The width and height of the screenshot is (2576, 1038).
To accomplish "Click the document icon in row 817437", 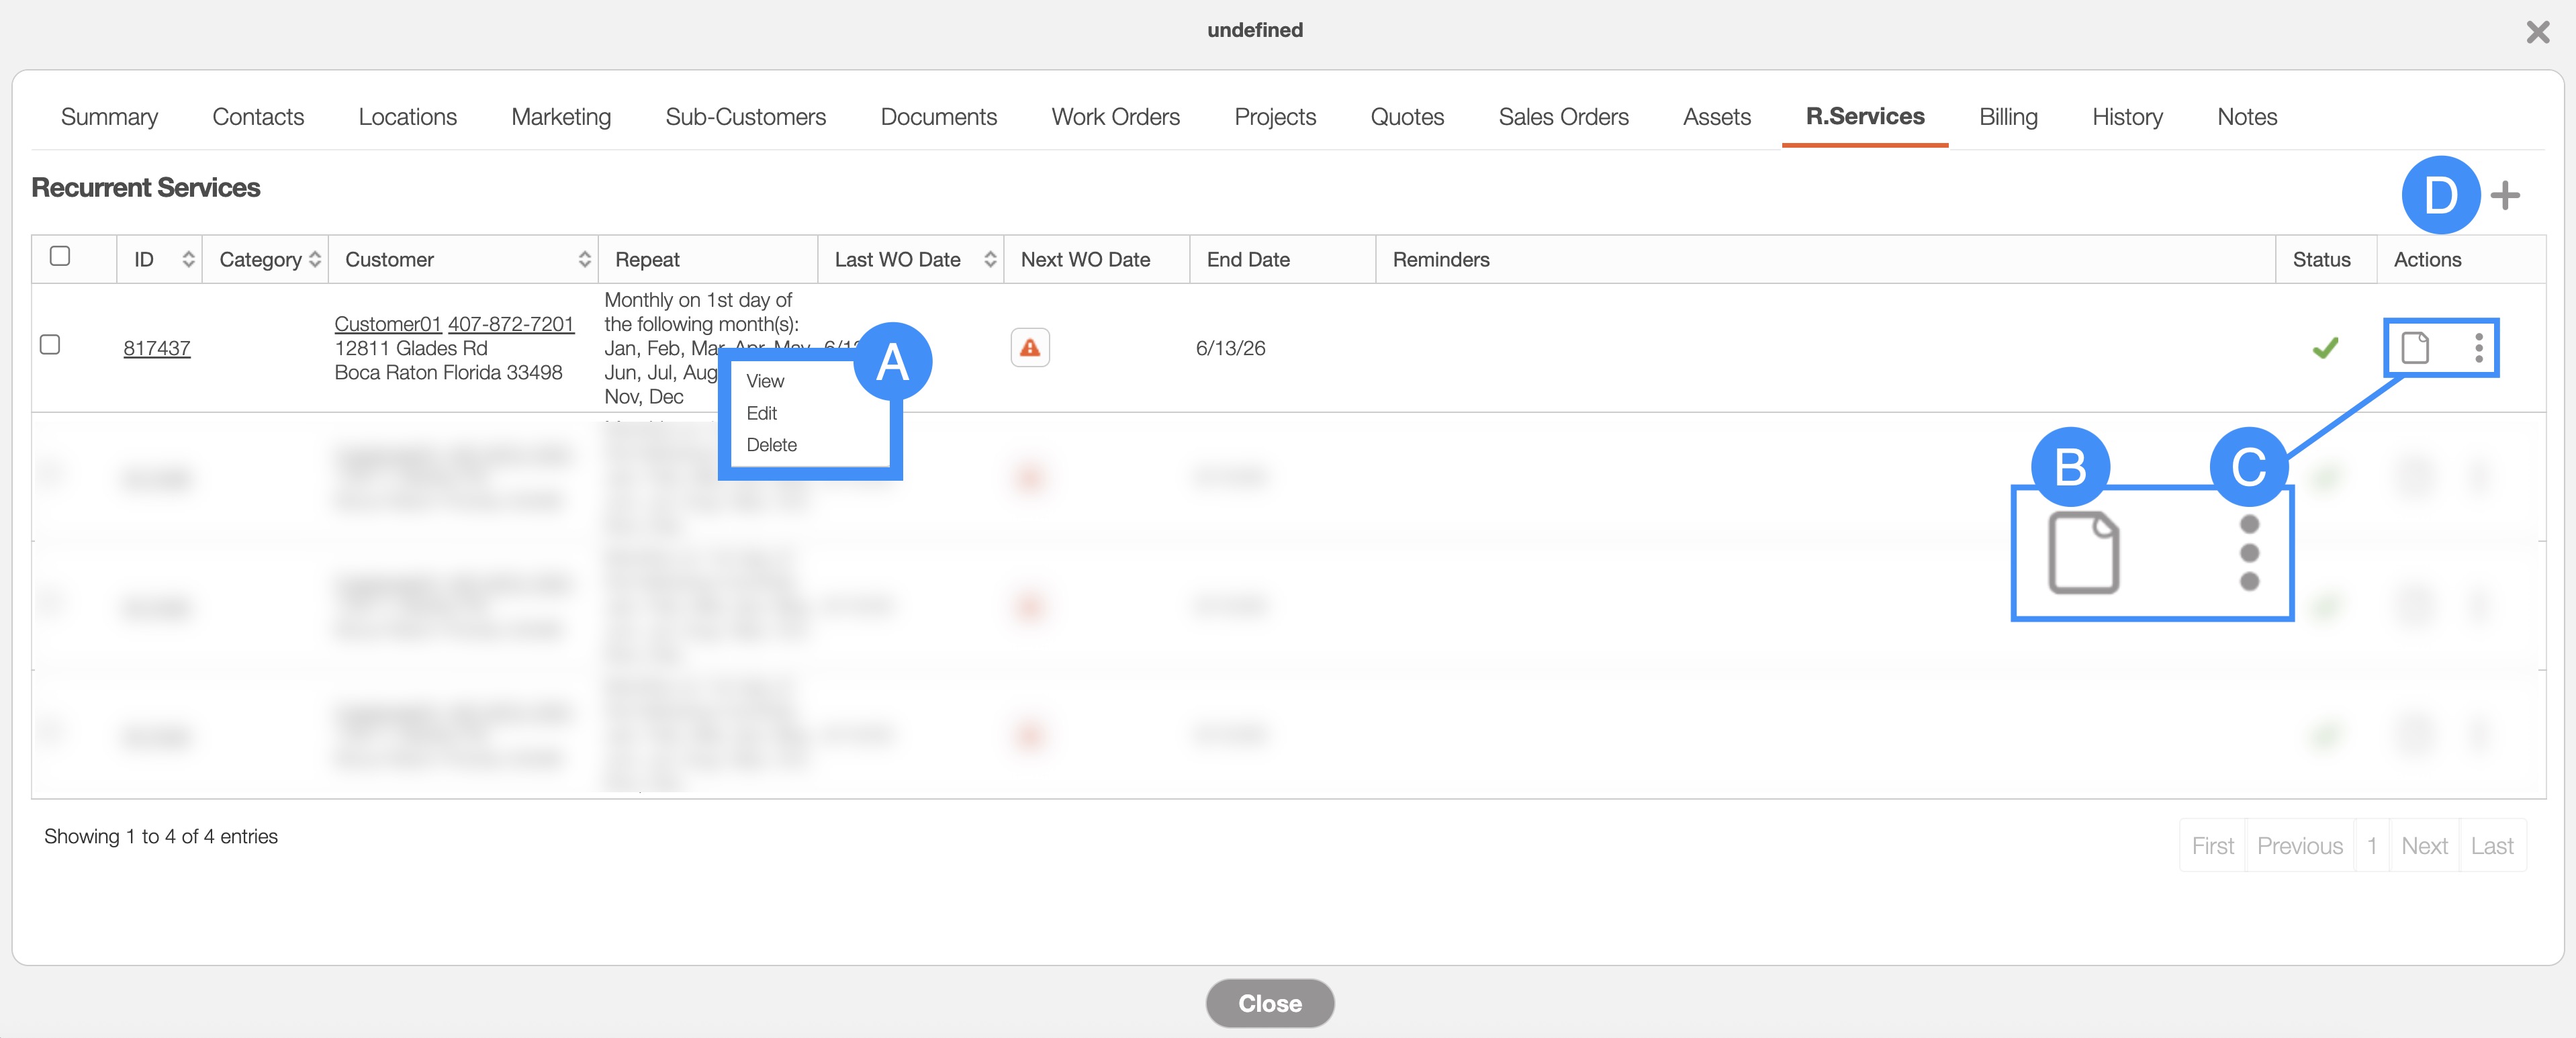I will tap(2415, 348).
